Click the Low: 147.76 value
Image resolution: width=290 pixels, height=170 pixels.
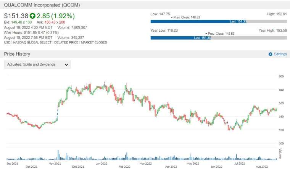pos(160,14)
